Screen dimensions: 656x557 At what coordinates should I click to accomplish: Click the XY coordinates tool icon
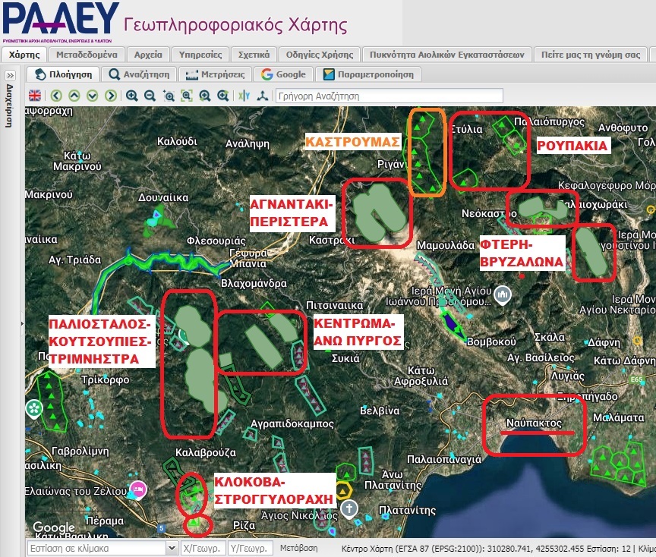[x=244, y=96]
